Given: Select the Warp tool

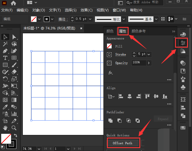Looking at the screenshot, I should [5, 86].
